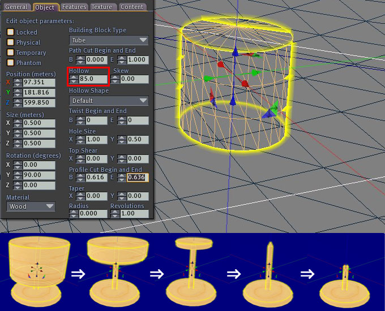This screenshot has height=311, width=385.
Task: Switch to the General tab
Action: pos(16,7)
